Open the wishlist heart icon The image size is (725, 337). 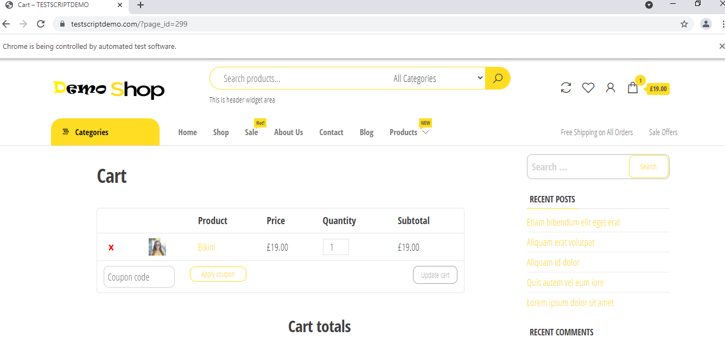pos(588,87)
